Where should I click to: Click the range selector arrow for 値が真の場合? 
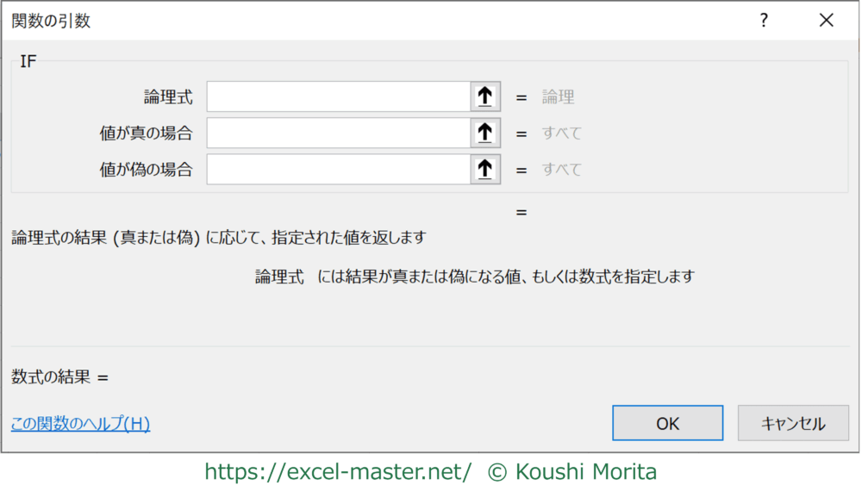(x=485, y=134)
